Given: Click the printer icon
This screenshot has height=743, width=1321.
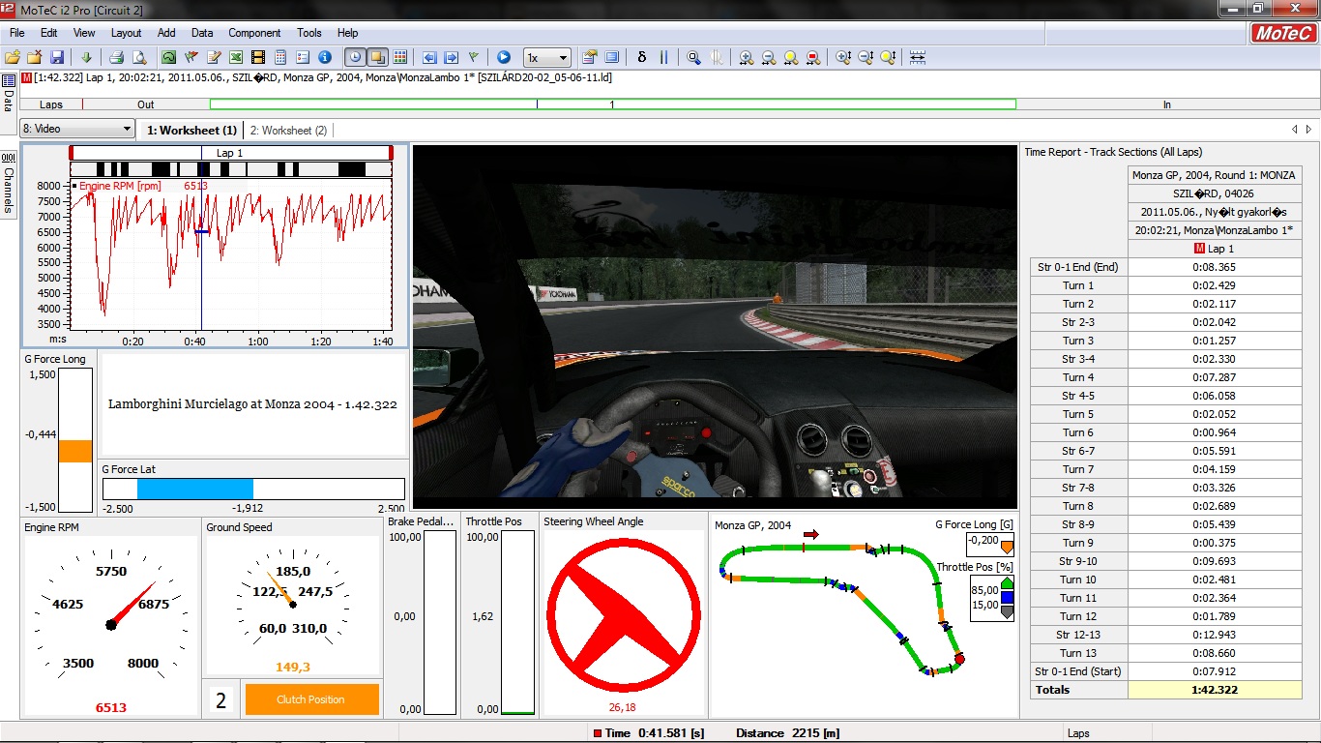Looking at the screenshot, I should coord(116,57).
